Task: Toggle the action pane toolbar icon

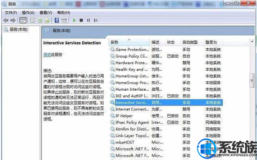Action: tap(64, 21)
